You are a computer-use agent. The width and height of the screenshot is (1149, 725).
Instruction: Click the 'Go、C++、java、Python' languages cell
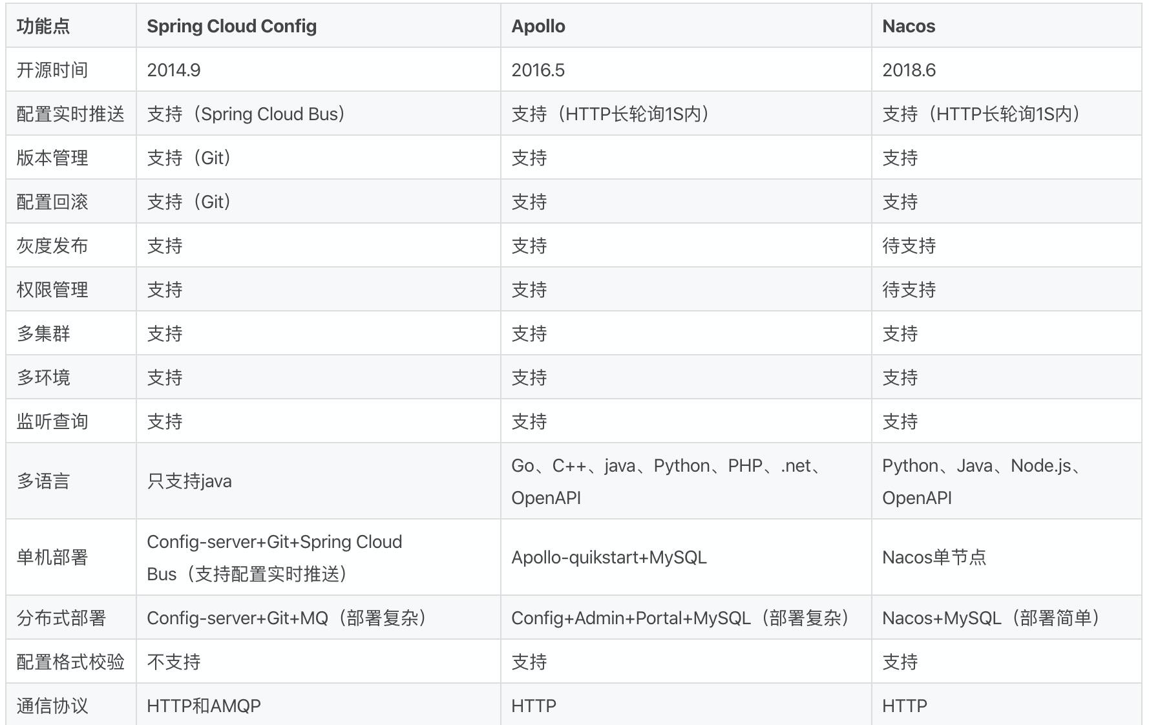click(x=686, y=481)
